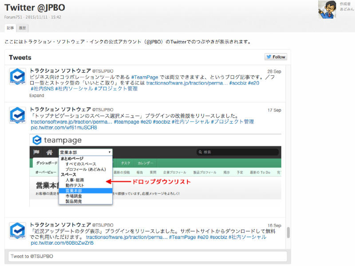Viewport: 355px width, 266px height.
Task: Open the 営業本部 space dropdown in the embedded screenshot
Action: 85,152
